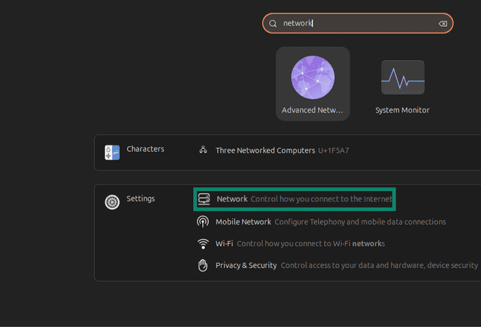
Task: Click the "Advanced Netw..." app label
Action: coord(313,110)
